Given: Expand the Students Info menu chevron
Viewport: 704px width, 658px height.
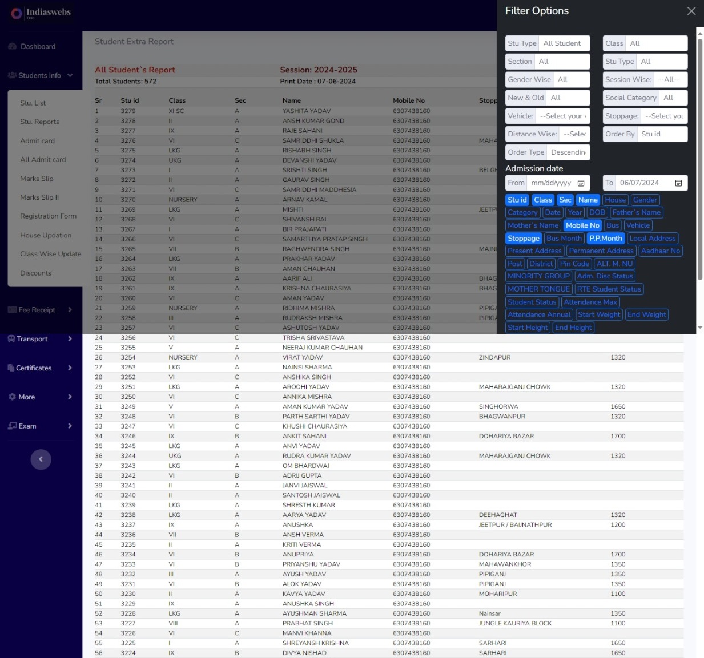Looking at the screenshot, I should tap(70, 75).
